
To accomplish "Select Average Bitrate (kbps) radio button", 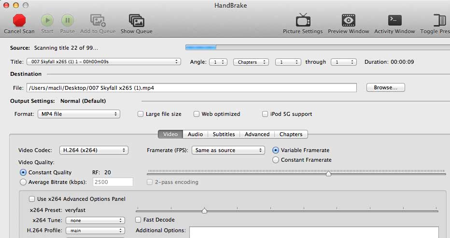I will (23, 182).
